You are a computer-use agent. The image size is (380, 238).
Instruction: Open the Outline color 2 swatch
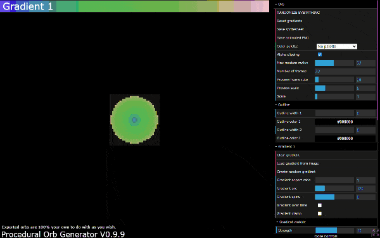pyautogui.click(x=345, y=138)
